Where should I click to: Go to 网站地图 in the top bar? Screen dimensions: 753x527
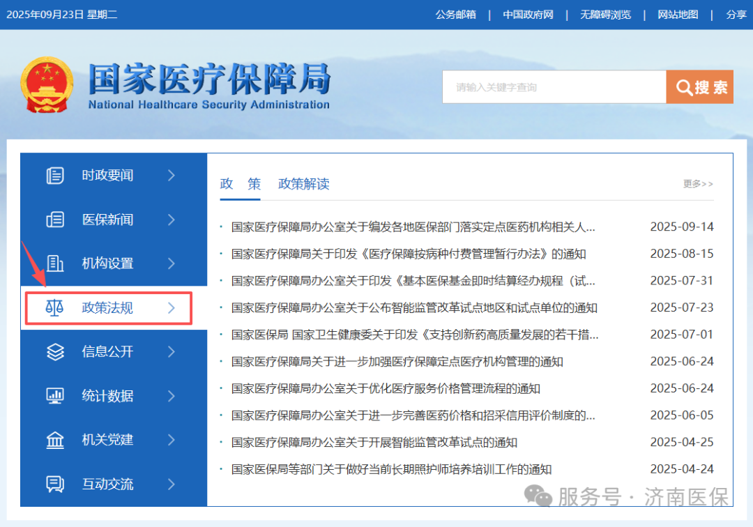pos(678,15)
